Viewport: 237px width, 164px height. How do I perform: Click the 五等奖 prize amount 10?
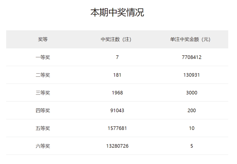point(192,128)
